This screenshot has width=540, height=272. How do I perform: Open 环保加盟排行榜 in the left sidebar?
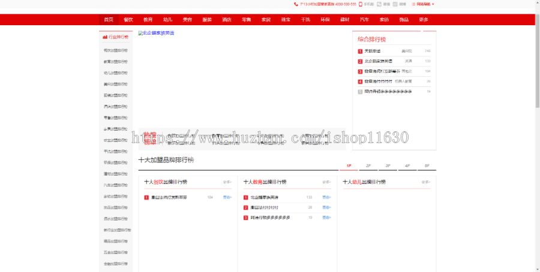pos(116,162)
